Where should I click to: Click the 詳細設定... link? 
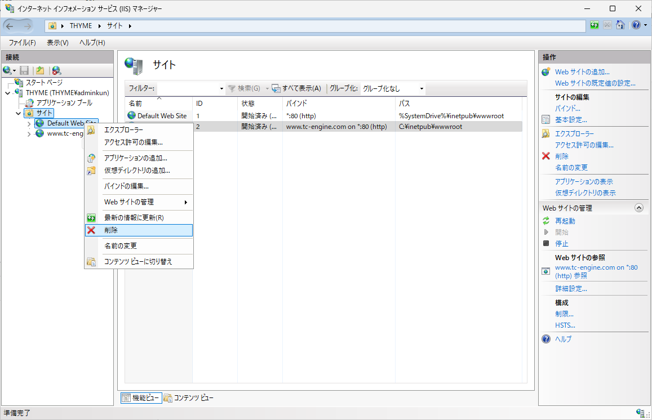click(x=571, y=288)
